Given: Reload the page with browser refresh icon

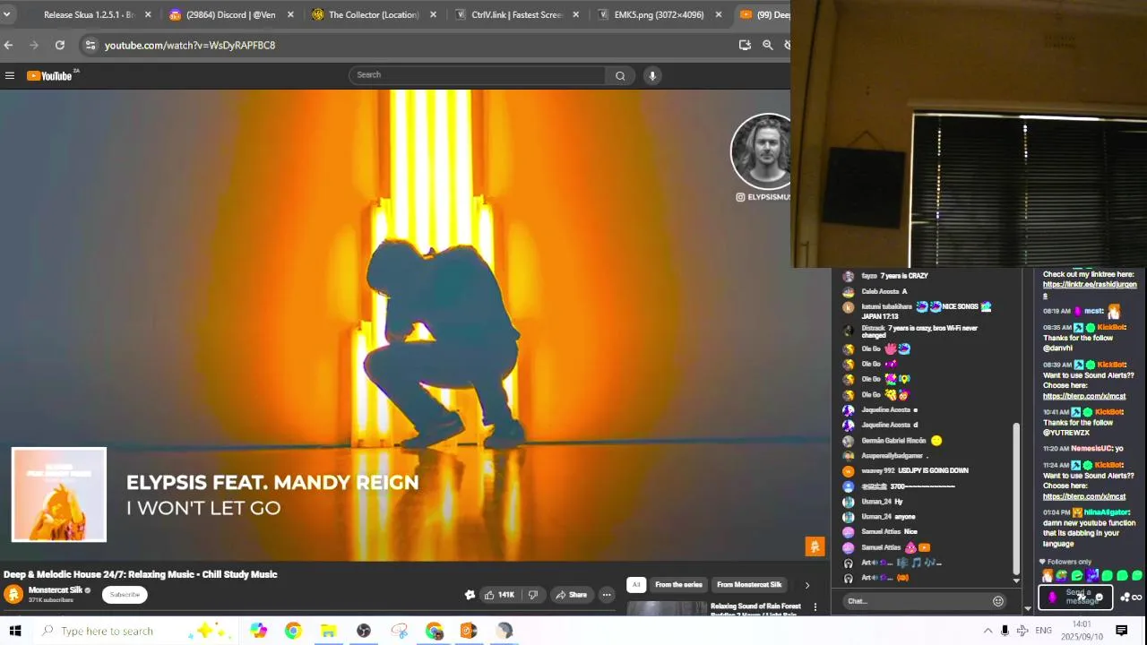Looking at the screenshot, I should click(x=60, y=45).
